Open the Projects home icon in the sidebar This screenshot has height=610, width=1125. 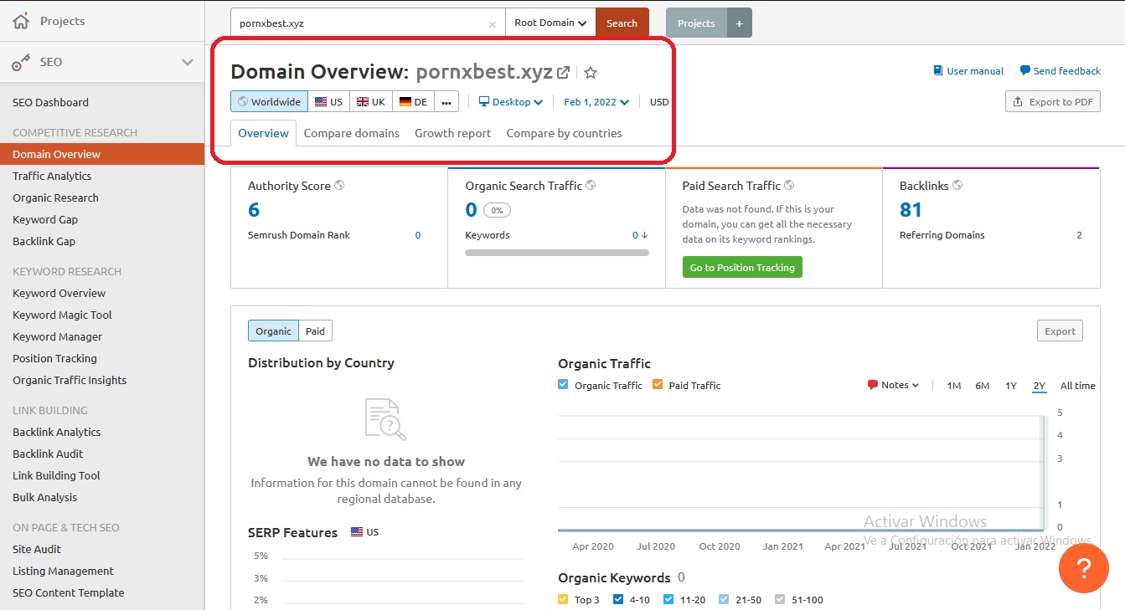21,21
